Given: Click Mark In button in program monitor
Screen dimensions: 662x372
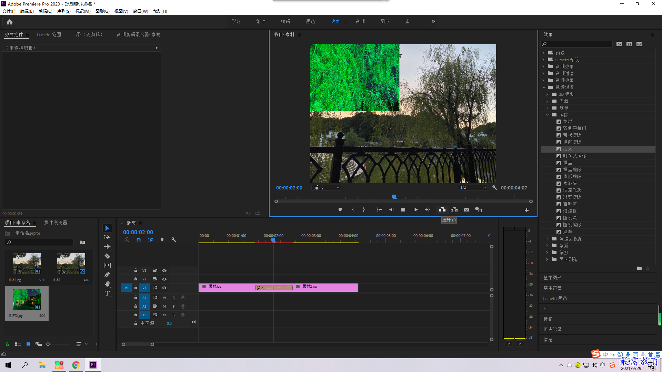Looking at the screenshot, I should [x=353, y=210].
